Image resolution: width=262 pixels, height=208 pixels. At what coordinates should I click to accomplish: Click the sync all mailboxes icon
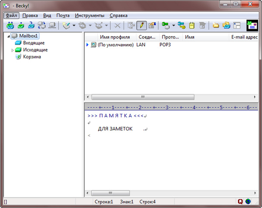coord(41,25)
